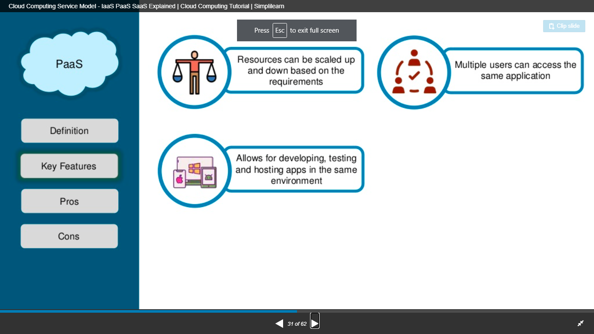Click the 'Press Esc to exit full screen' notice
594x334 pixels.
tap(297, 30)
